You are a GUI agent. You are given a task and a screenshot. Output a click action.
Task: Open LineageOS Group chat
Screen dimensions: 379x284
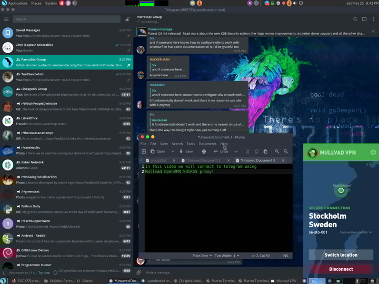tap(66, 92)
